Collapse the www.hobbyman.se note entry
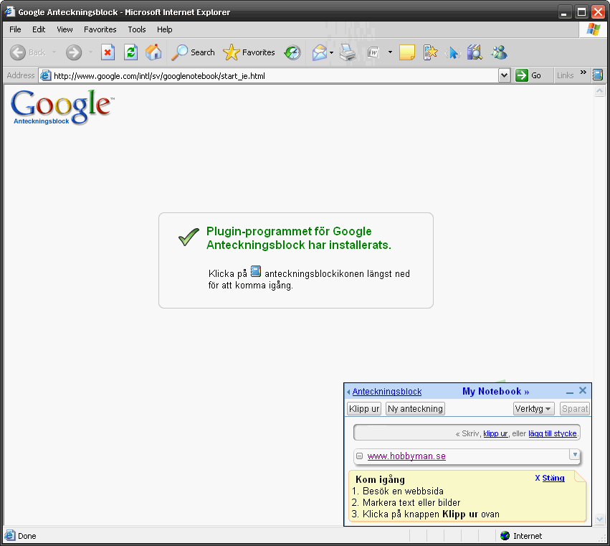Screen dimensions: 610x546 (x=359, y=456)
